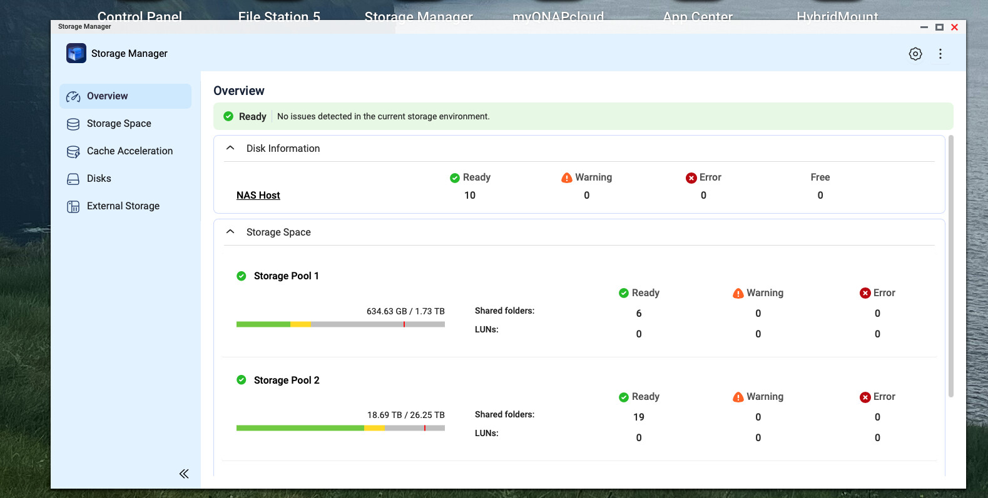The image size is (988, 498).
Task: Click the green Ready status check icon
Action: (x=228, y=116)
